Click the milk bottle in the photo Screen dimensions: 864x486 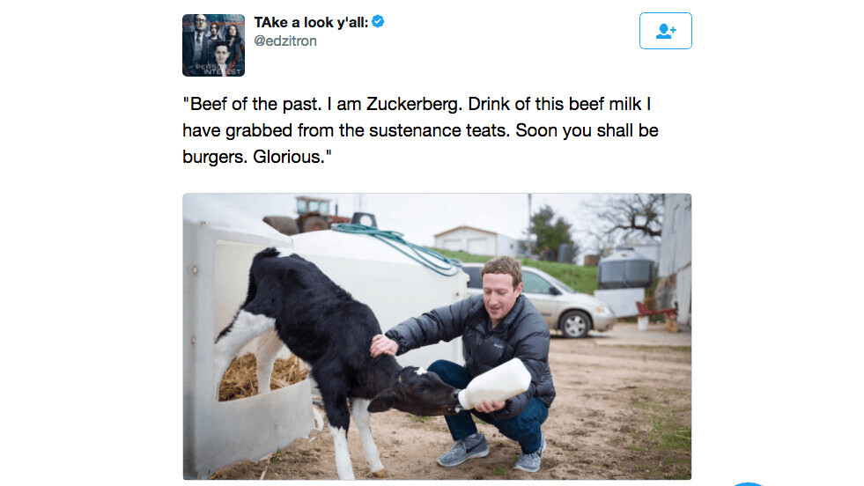click(493, 385)
